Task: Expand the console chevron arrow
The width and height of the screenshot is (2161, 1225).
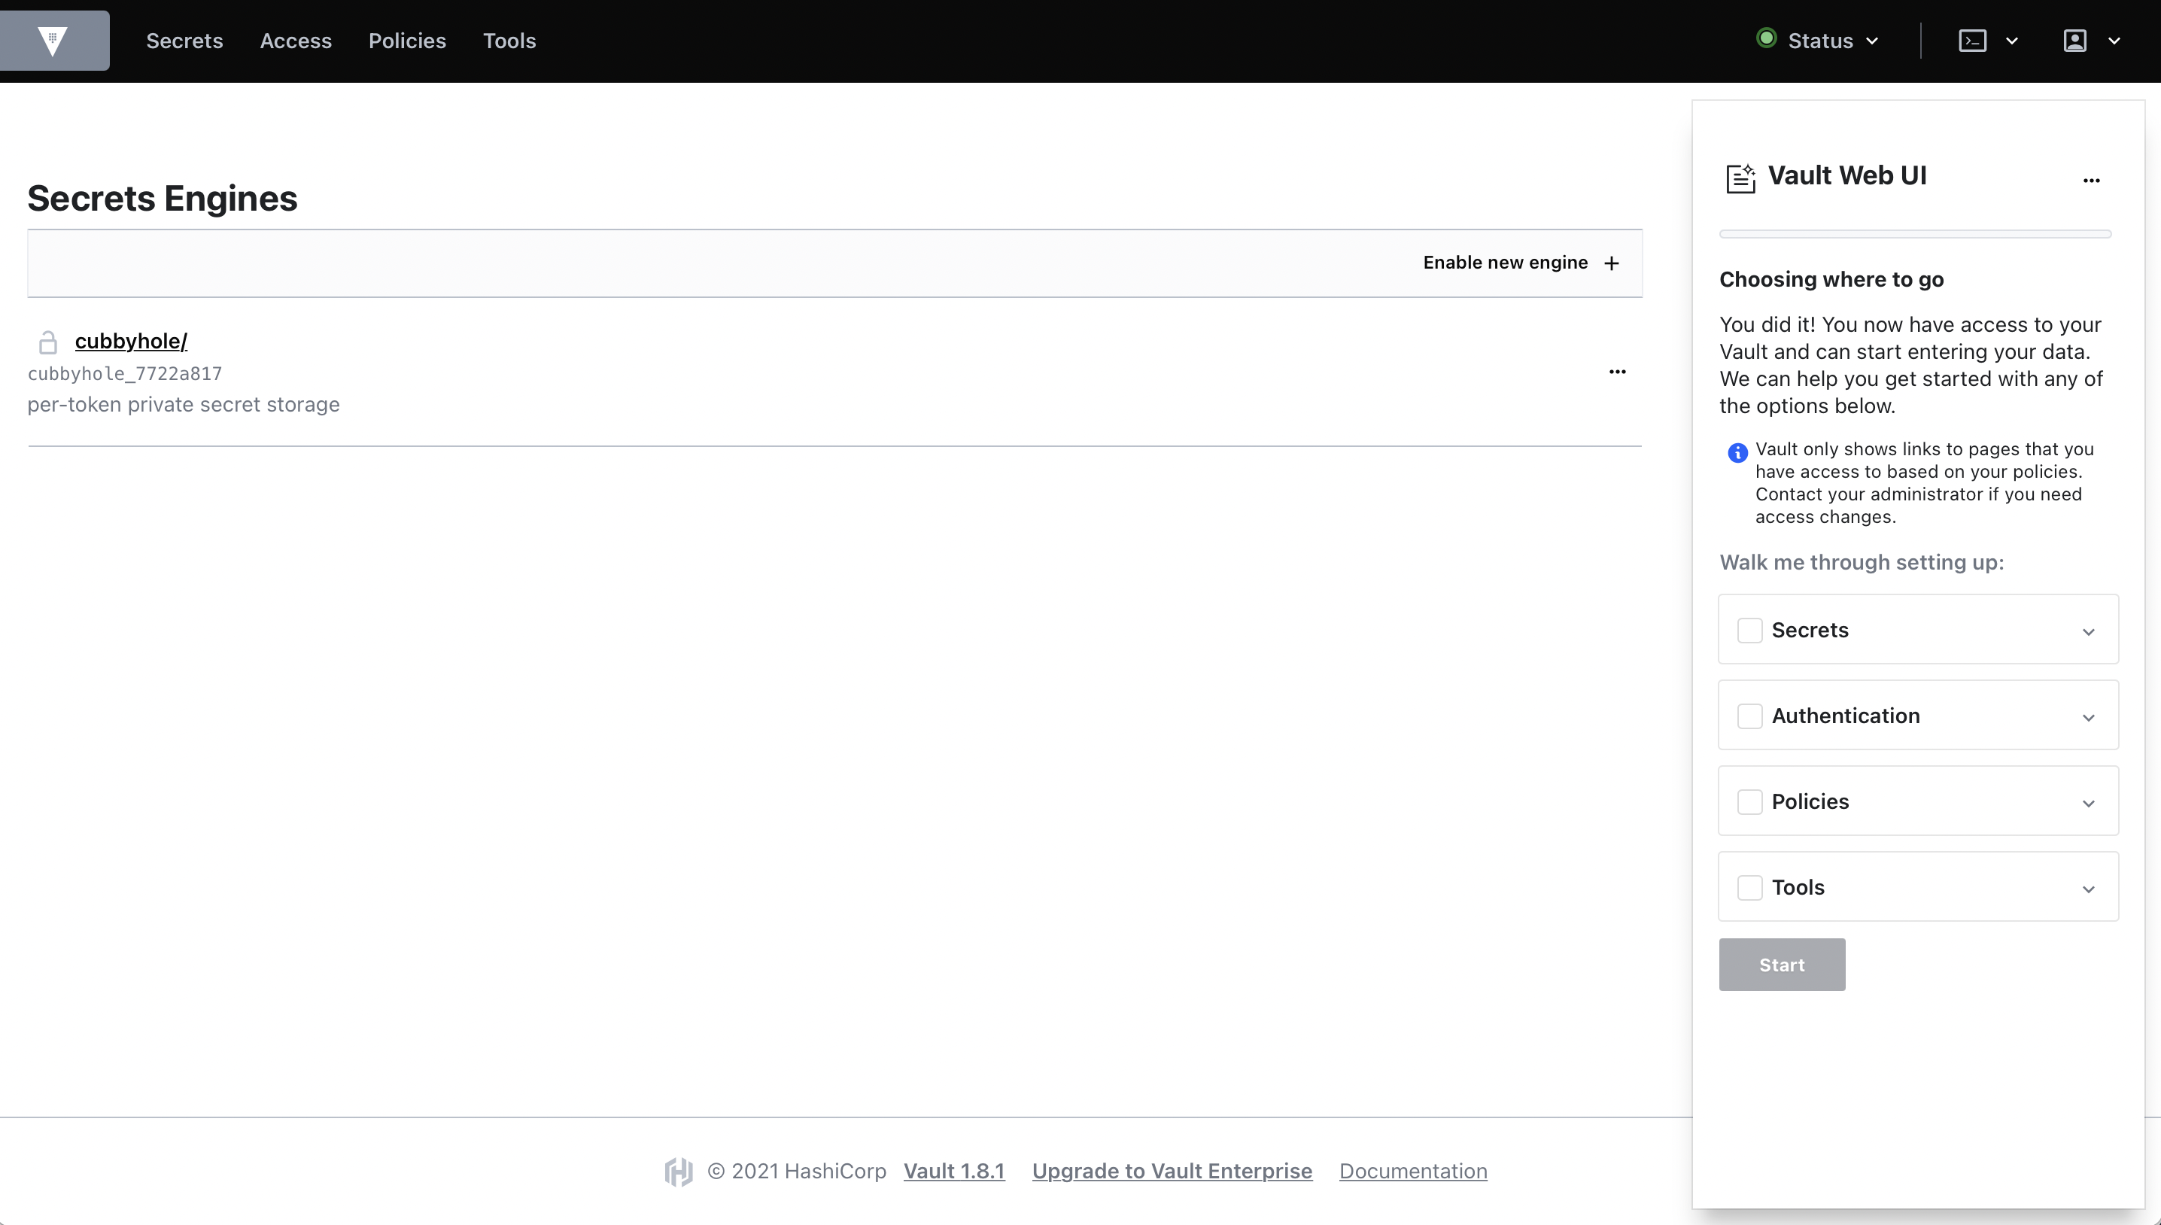Action: [2011, 41]
